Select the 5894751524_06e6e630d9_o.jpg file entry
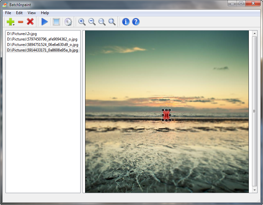 [x=43, y=45]
